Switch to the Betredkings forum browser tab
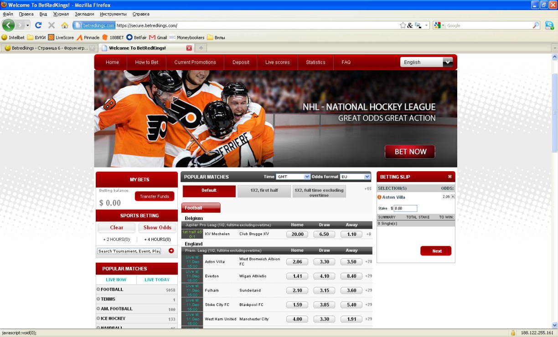Viewport: 558px width, 337px height. click(x=49, y=48)
